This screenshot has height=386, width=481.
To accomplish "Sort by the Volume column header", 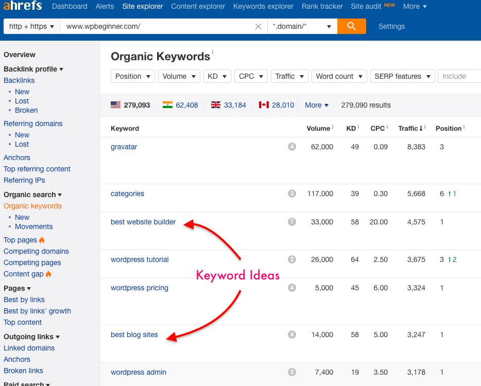I will tap(318, 129).
